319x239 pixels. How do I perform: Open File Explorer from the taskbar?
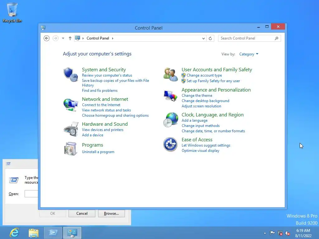point(34,233)
